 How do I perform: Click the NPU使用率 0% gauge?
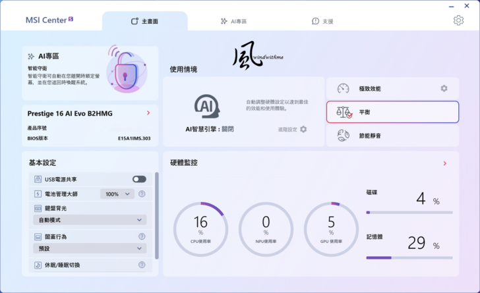point(266,229)
